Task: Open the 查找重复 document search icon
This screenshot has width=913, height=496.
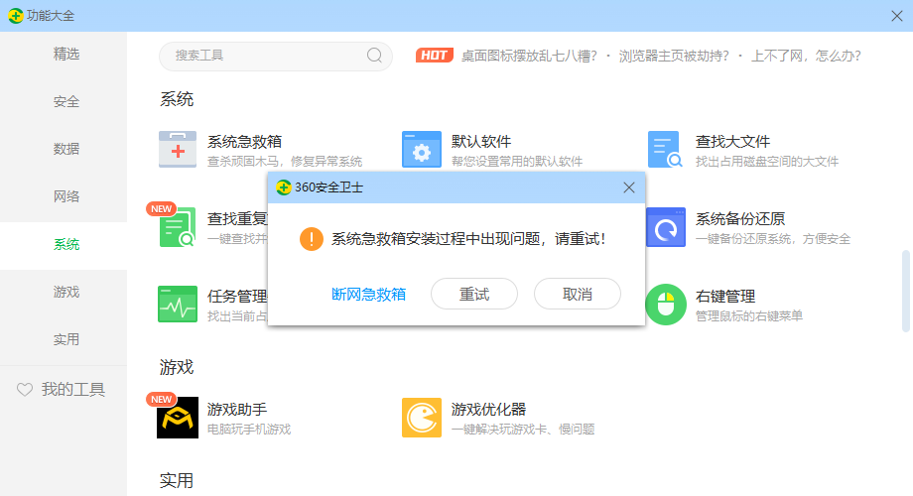Action: [x=178, y=227]
